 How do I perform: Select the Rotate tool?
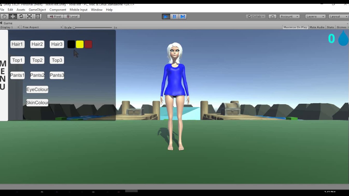click(21, 16)
